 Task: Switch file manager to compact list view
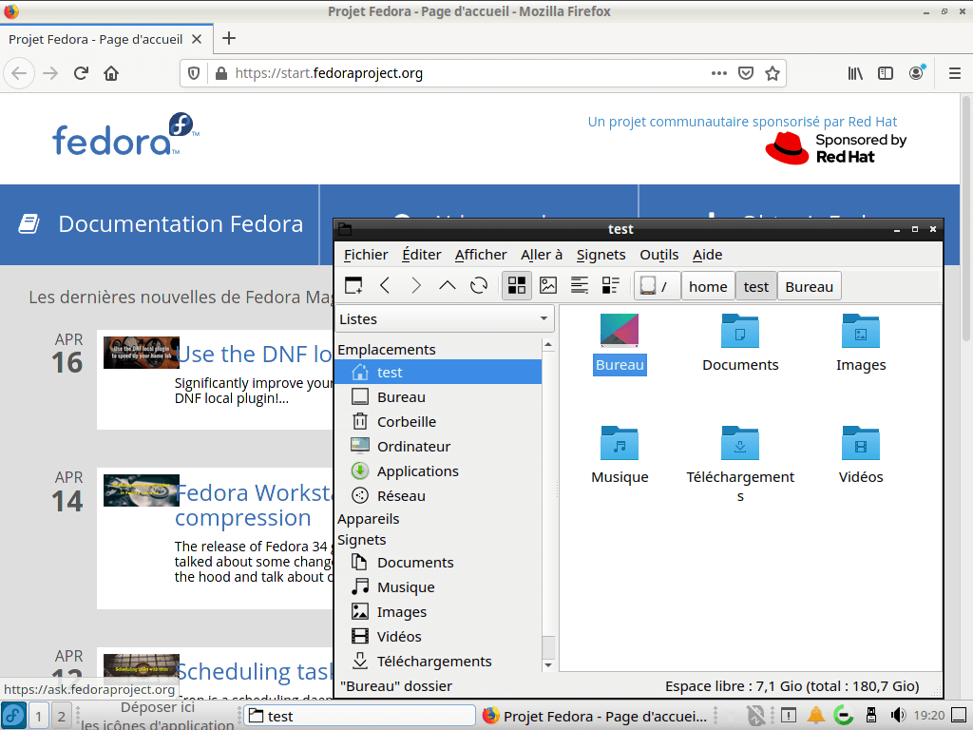pyautogui.click(x=580, y=285)
